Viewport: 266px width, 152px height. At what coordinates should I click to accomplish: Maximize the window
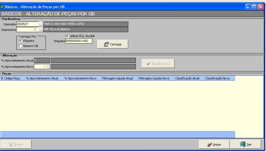(x=254, y=7)
